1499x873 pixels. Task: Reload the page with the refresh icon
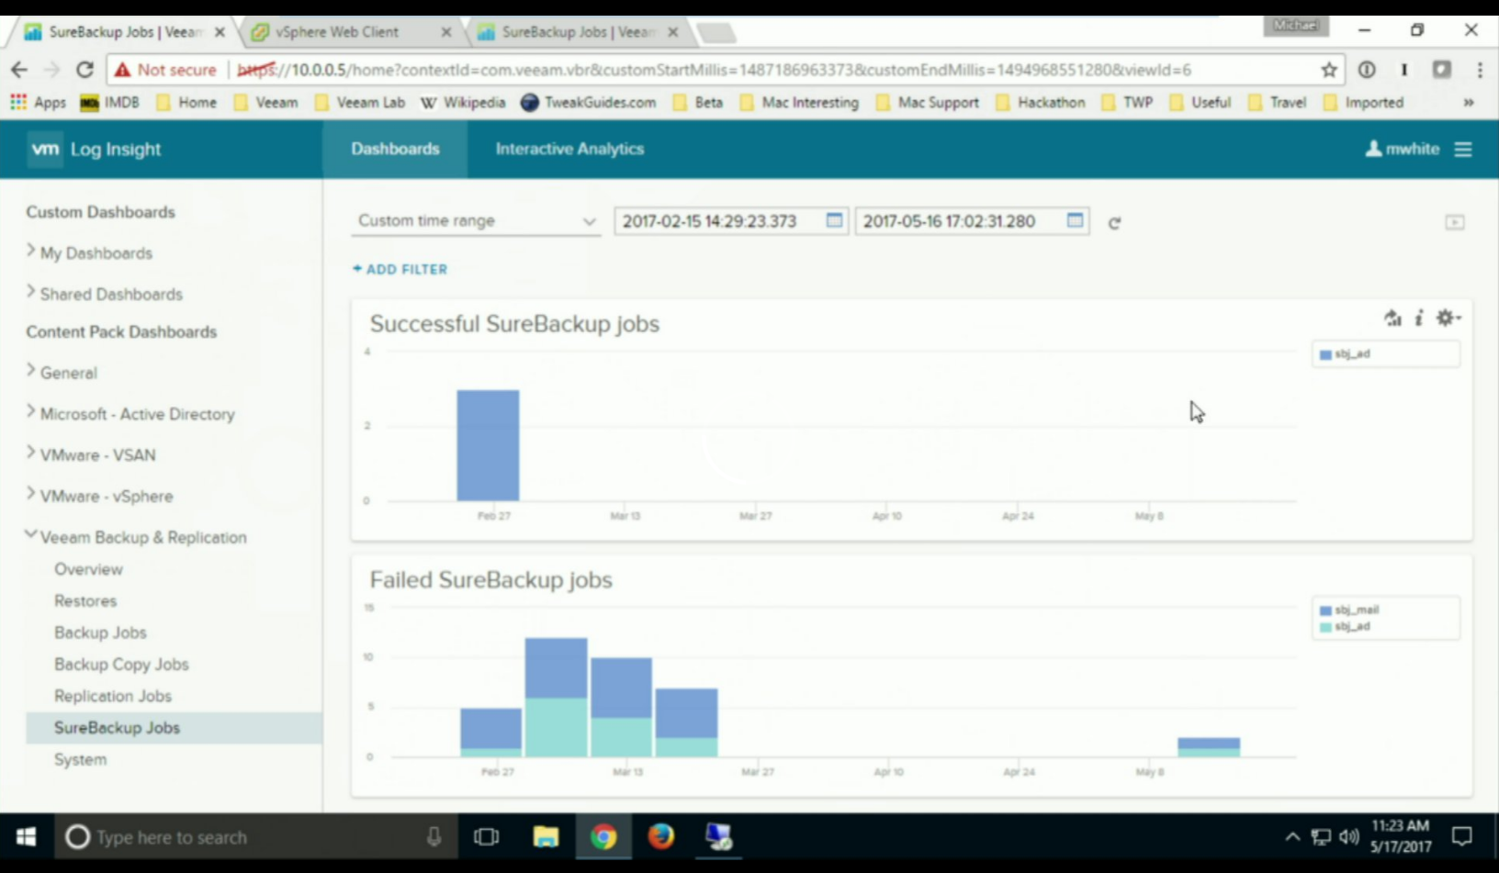85,70
